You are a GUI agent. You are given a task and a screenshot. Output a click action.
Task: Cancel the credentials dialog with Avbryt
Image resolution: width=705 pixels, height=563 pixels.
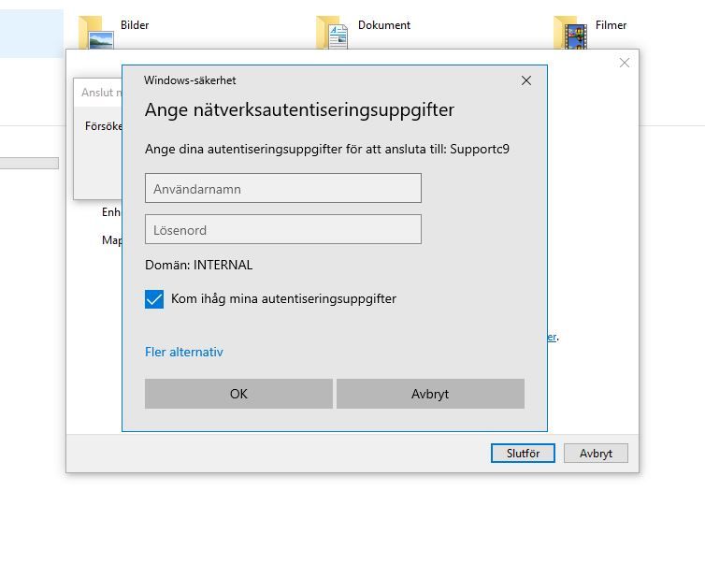tap(430, 394)
